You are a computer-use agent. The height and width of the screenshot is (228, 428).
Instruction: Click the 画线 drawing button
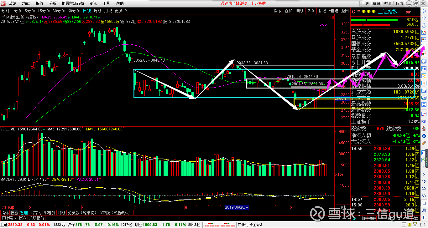pos(300,11)
